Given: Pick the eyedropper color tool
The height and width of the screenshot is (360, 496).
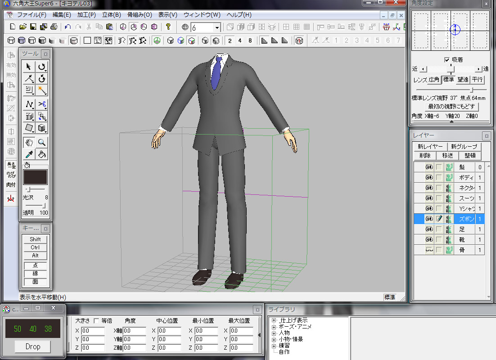Looking at the screenshot, I should pos(29,155).
